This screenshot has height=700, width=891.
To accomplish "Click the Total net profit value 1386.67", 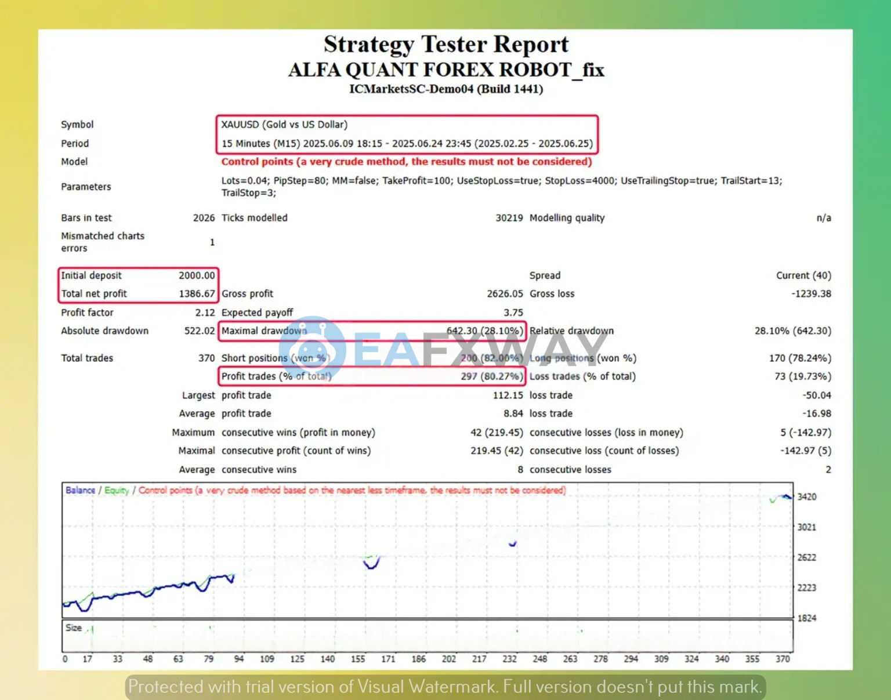I will coord(197,294).
